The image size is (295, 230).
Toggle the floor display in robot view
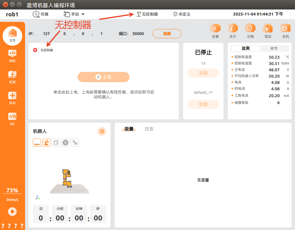pos(37,143)
